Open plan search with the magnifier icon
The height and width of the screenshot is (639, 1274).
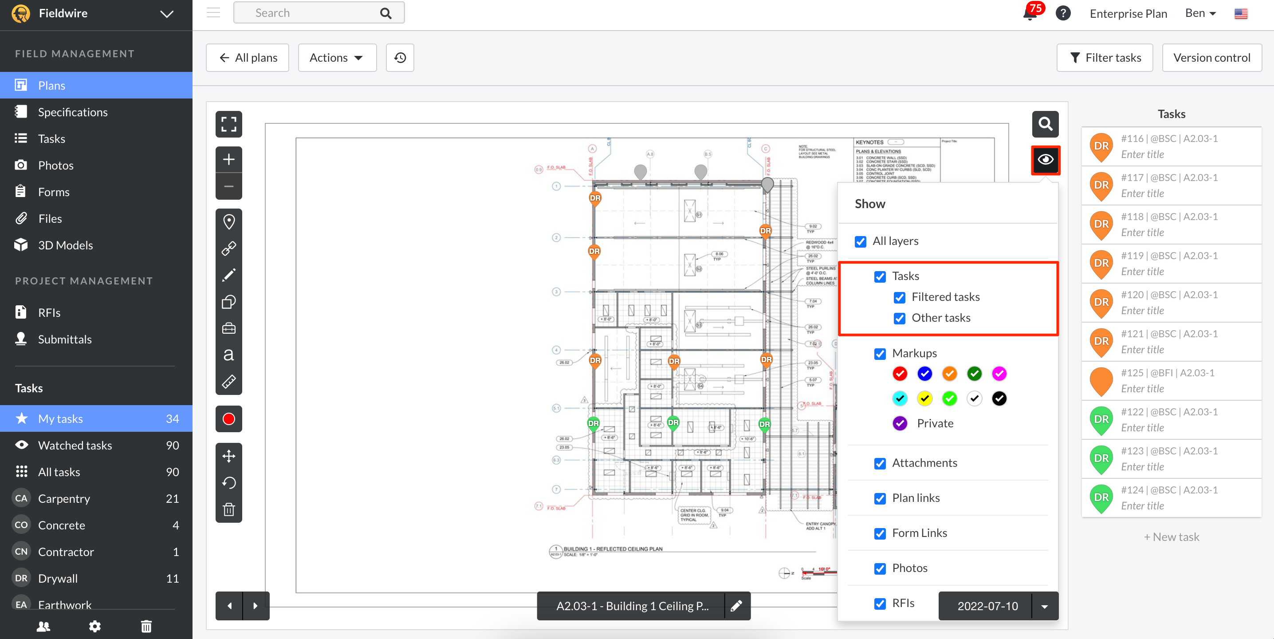click(1045, 124)
